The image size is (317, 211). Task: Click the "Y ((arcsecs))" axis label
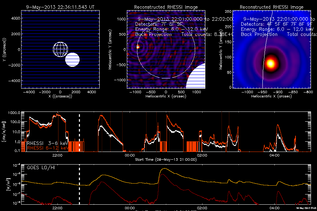click(x=5, y=50)
